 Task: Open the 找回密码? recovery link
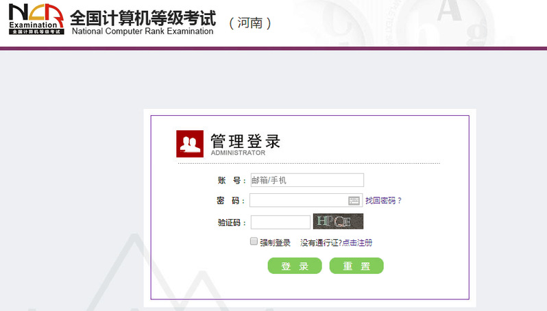(383, 201)
